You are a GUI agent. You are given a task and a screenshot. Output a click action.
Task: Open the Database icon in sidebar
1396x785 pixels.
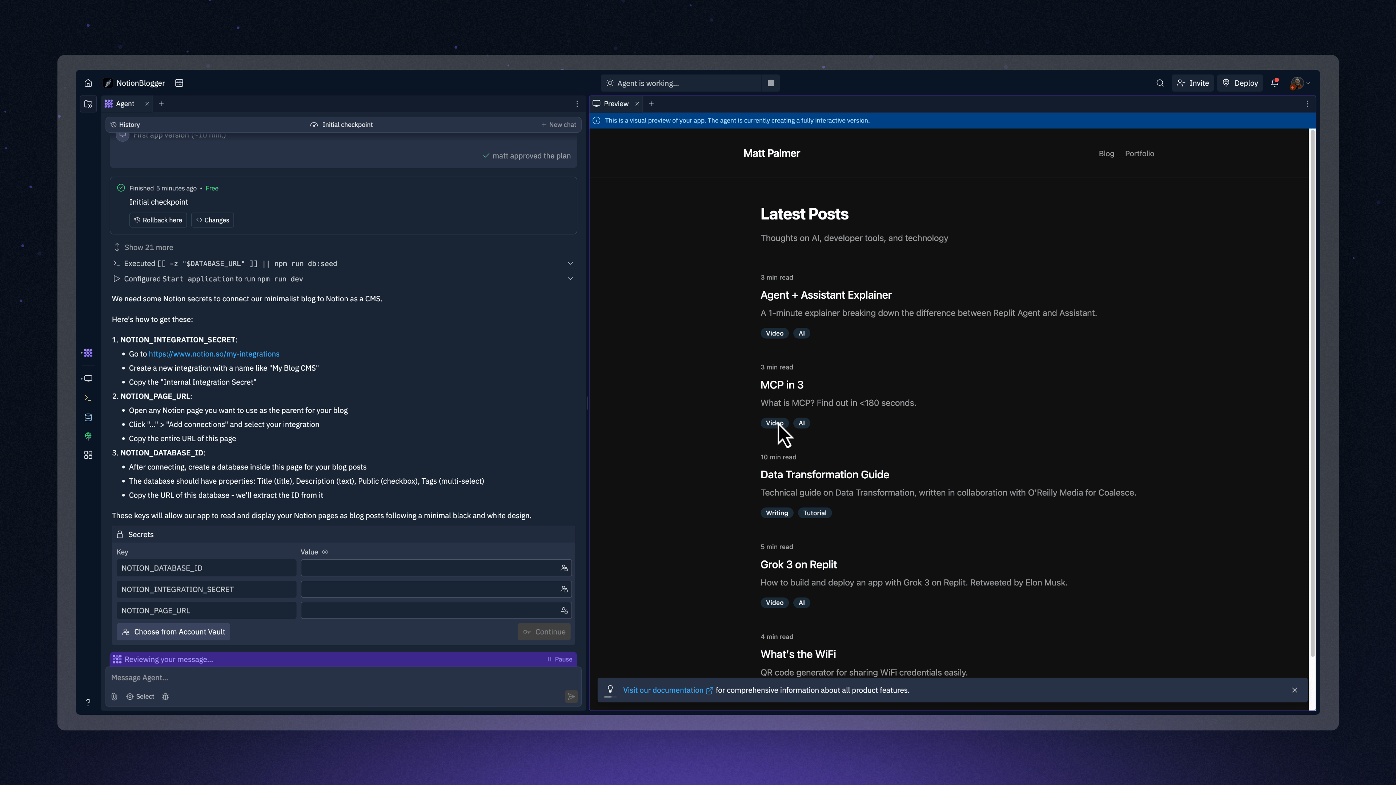pos(88,417)
